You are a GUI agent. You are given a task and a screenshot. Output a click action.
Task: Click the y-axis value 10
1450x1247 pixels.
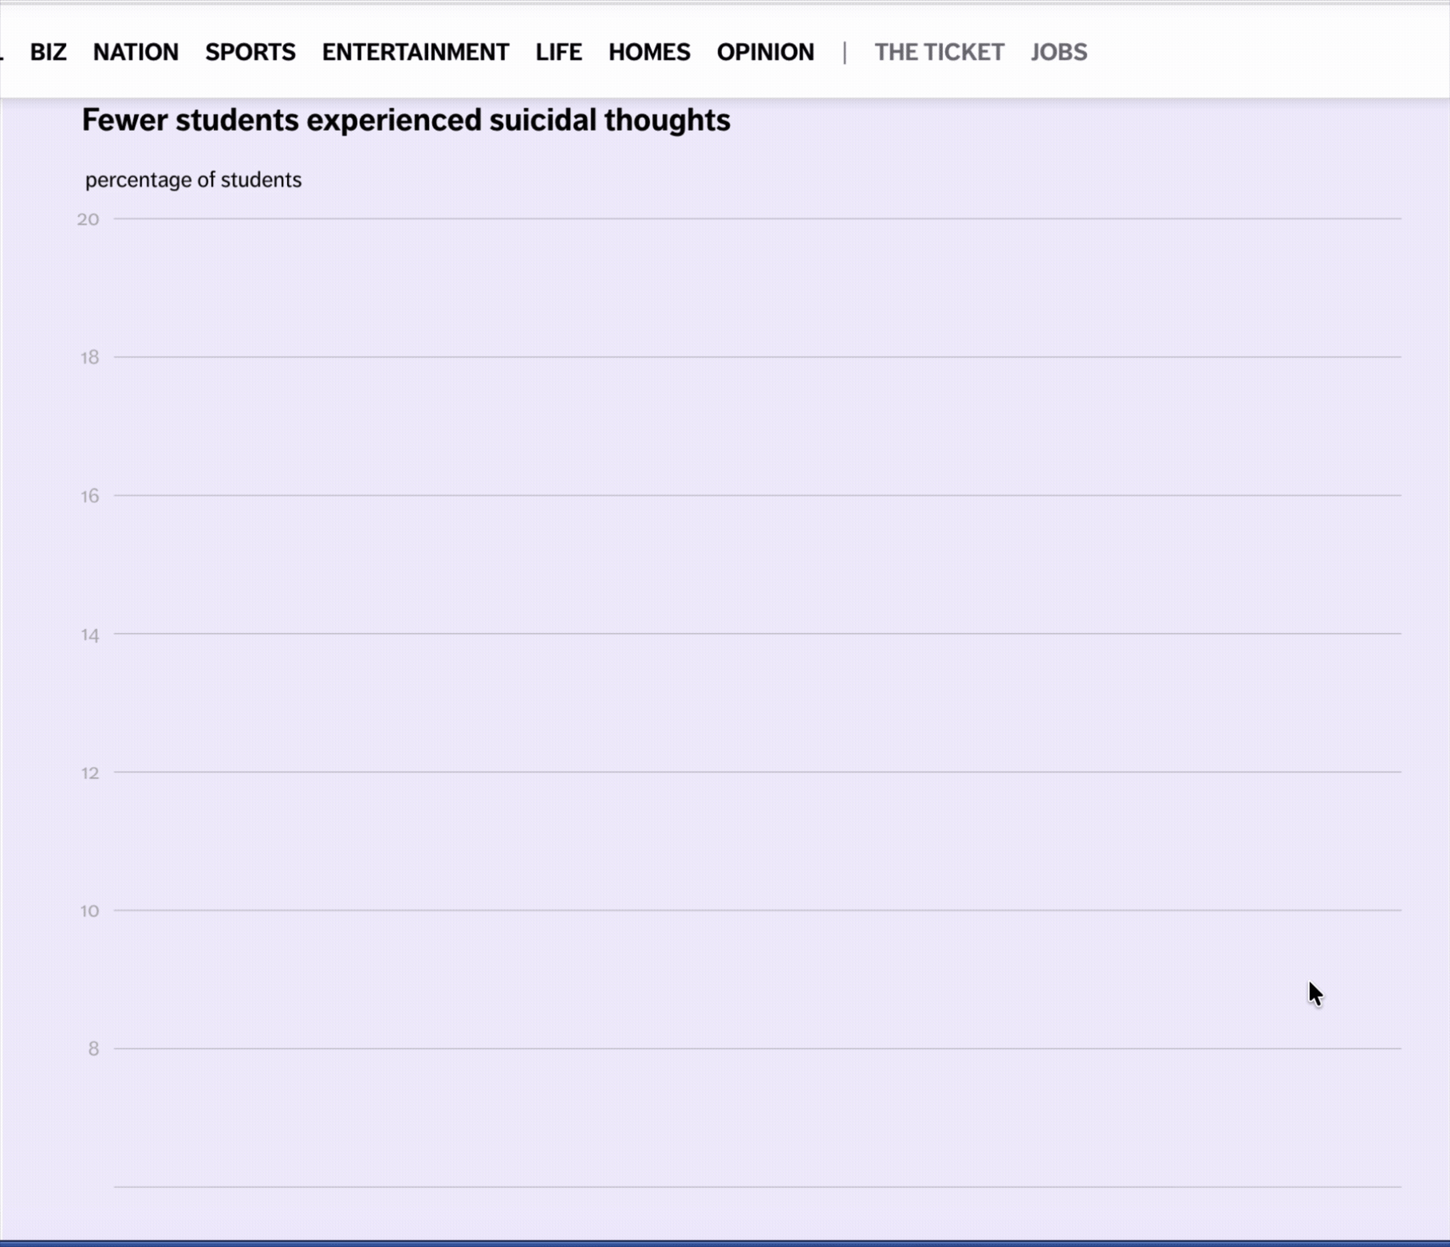coord(90,911)
